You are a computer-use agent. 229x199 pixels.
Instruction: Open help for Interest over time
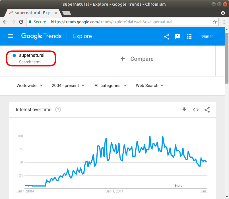pyautogui.click(x=58, y=110)
